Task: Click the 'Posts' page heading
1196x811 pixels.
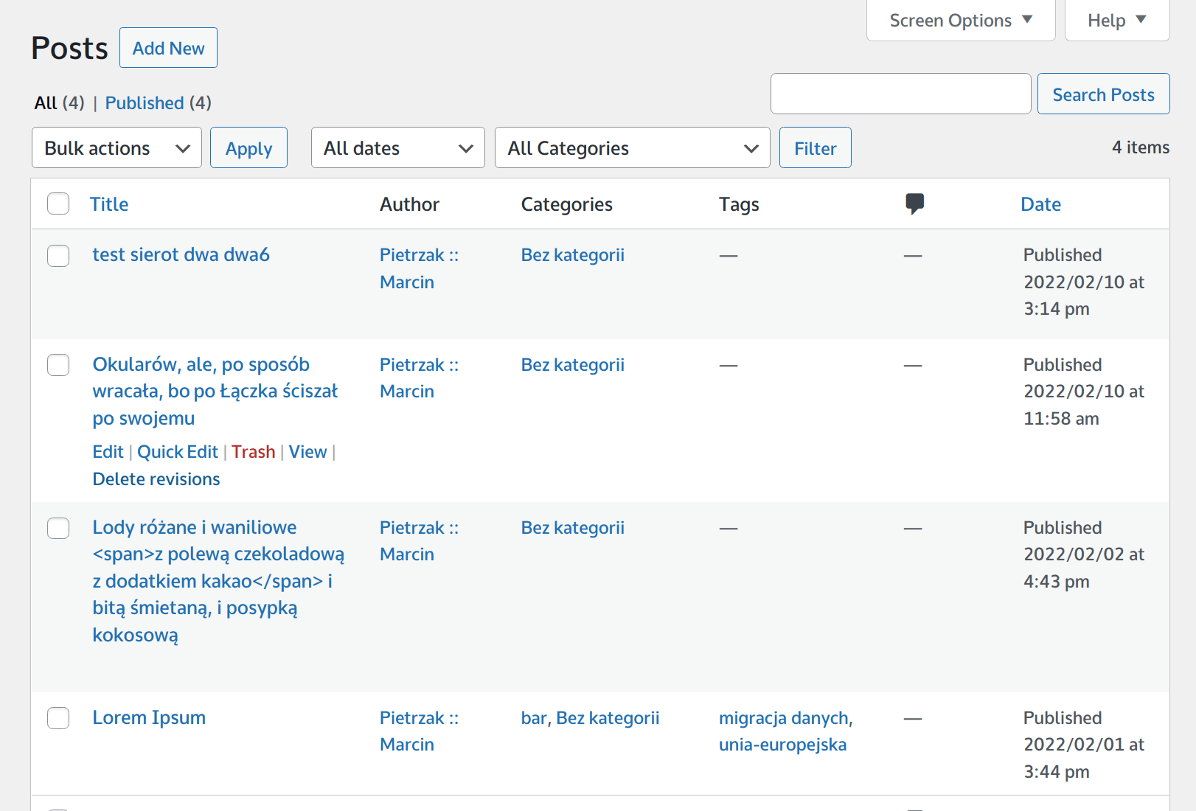Action: click(x=69, y=49)
